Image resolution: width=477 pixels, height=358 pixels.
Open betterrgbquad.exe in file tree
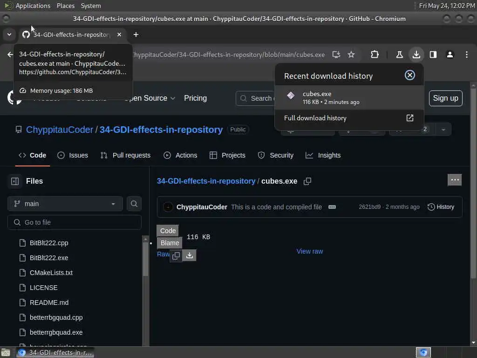[x=56, y=332]
